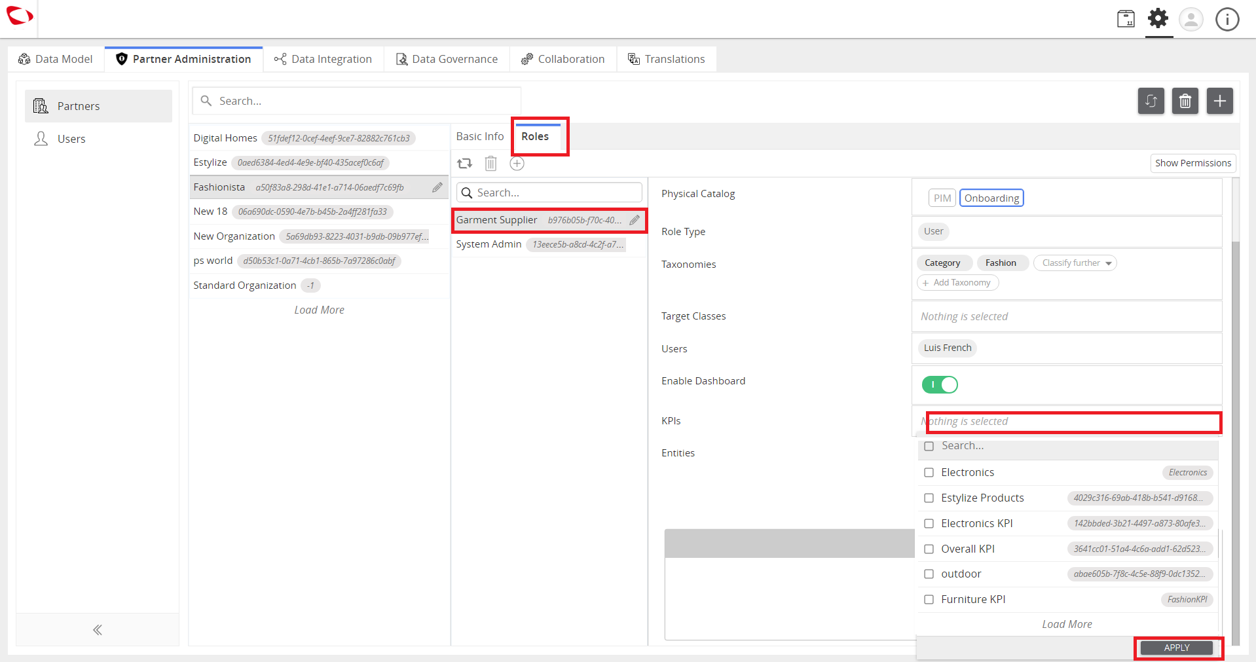Expand the Classify further dropdown
Image resolution: width=1256 pixels, height=662 pixels.
pyautogui.click(x=1075, y=263)
